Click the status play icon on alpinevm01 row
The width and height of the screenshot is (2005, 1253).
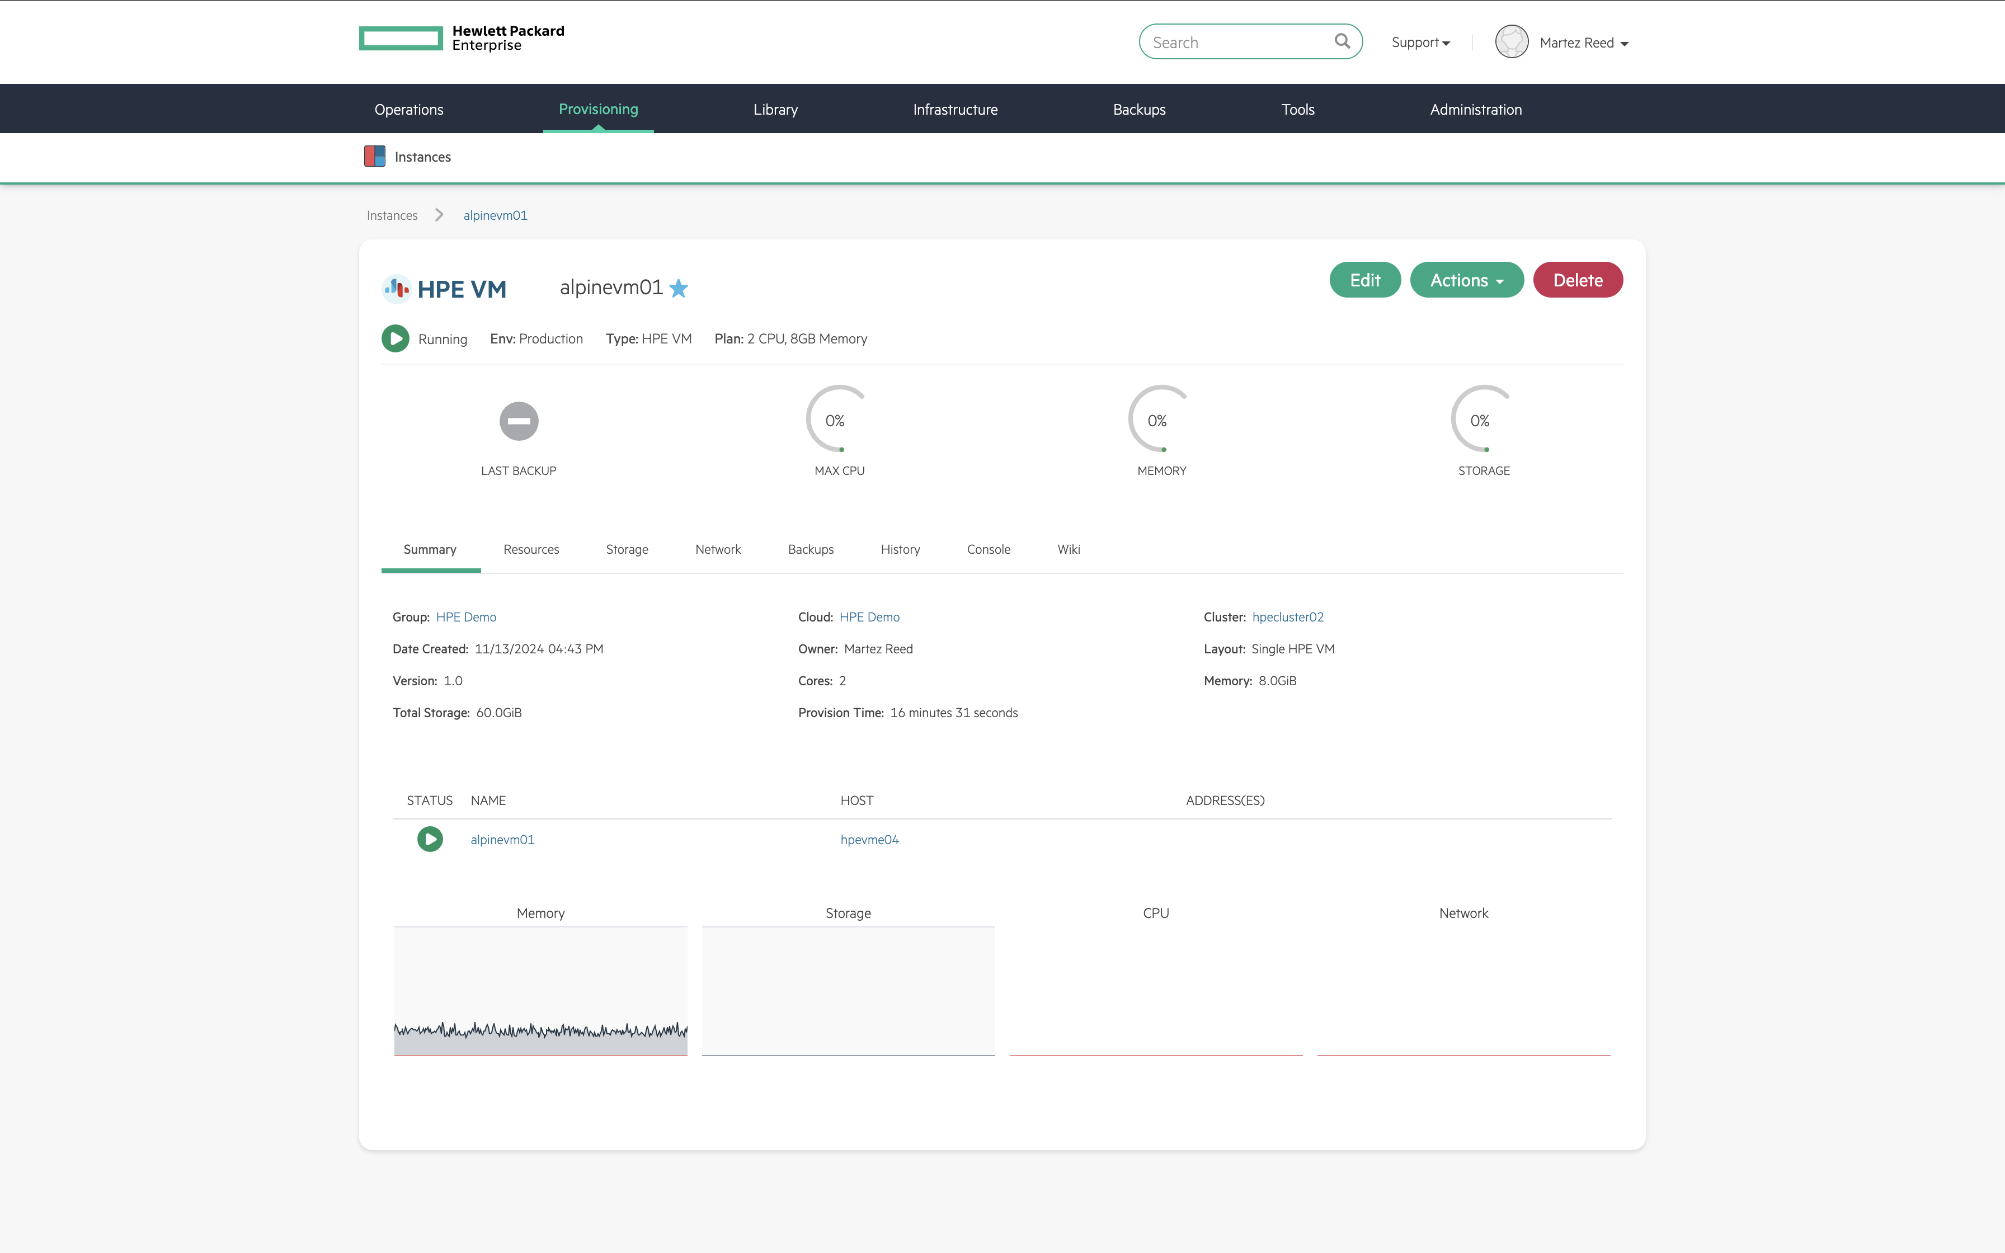(x=430, y=839)
